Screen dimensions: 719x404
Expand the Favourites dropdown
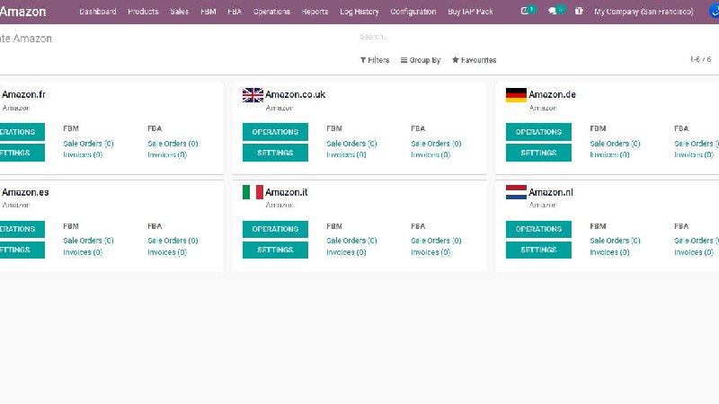pyautogui.click(x=475, y=60)
